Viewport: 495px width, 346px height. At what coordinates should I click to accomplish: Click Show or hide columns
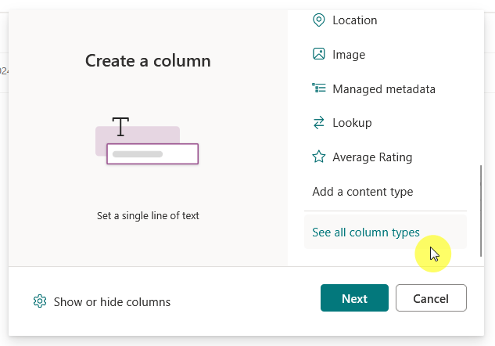[x=112, y=301]
